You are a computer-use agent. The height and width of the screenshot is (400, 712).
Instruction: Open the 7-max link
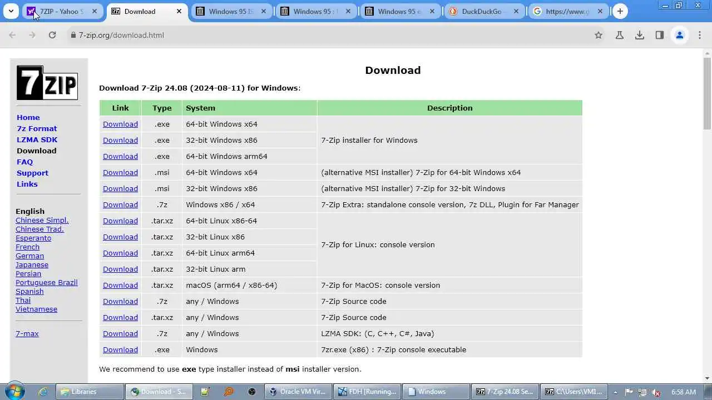(x=27, y=333)
